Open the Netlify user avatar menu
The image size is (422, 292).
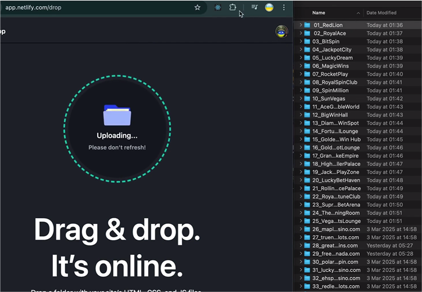click(281, 31)
